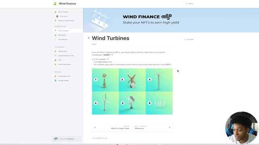Select turbine image number 6

[x=159, y=103]
